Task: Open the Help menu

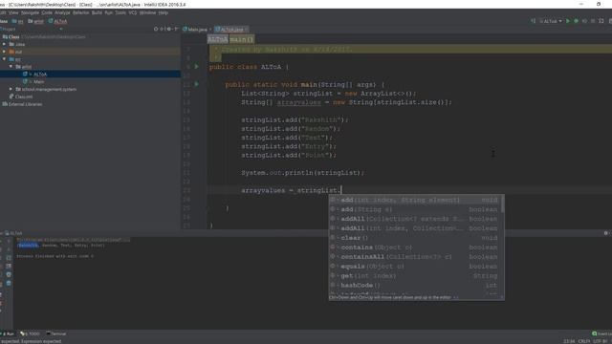Action: coord(164,12)
